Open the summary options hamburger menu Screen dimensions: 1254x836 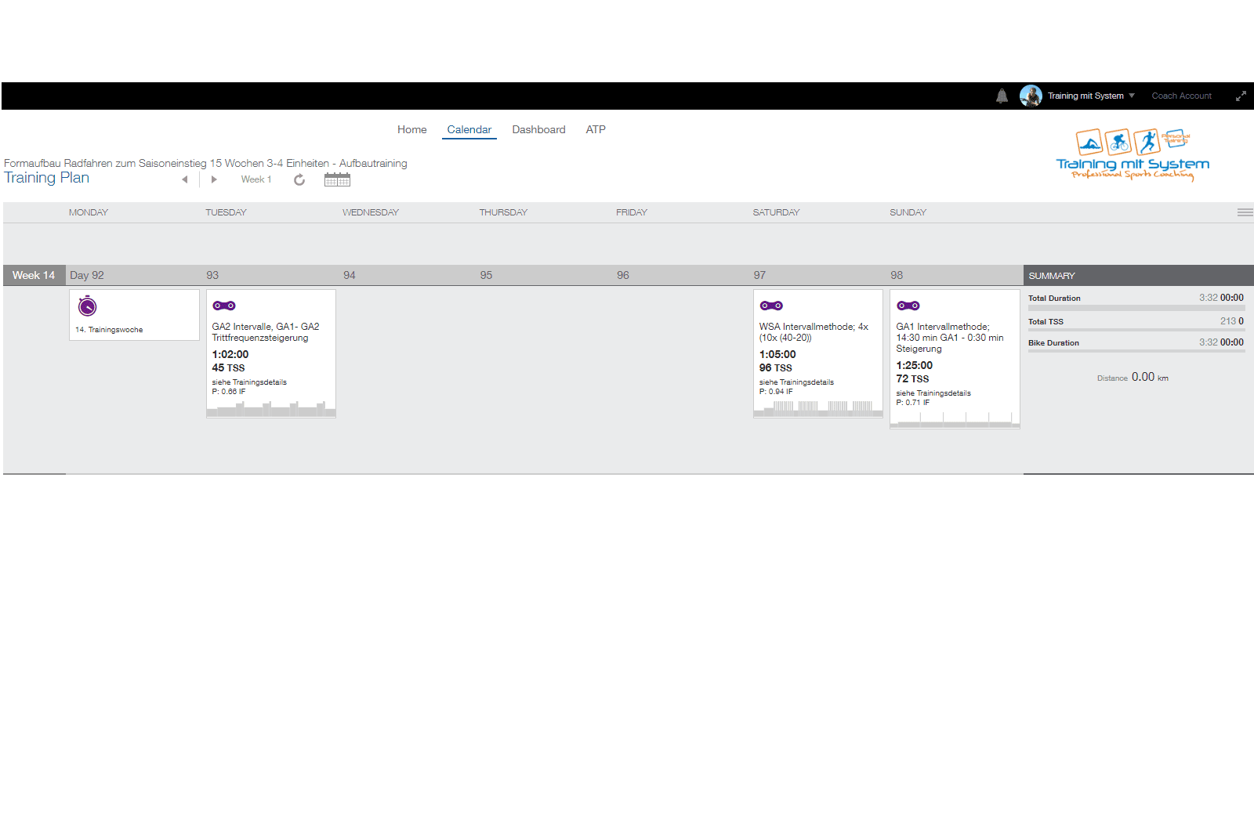pyautogui.click(x=1245, y=212)
